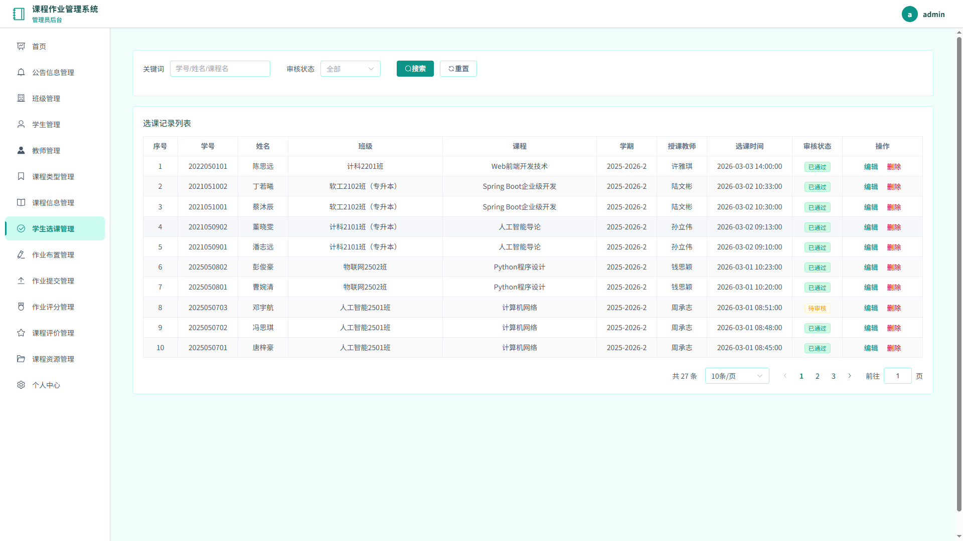
Task: Click the admin avatar circle
Action: point(909,14)
